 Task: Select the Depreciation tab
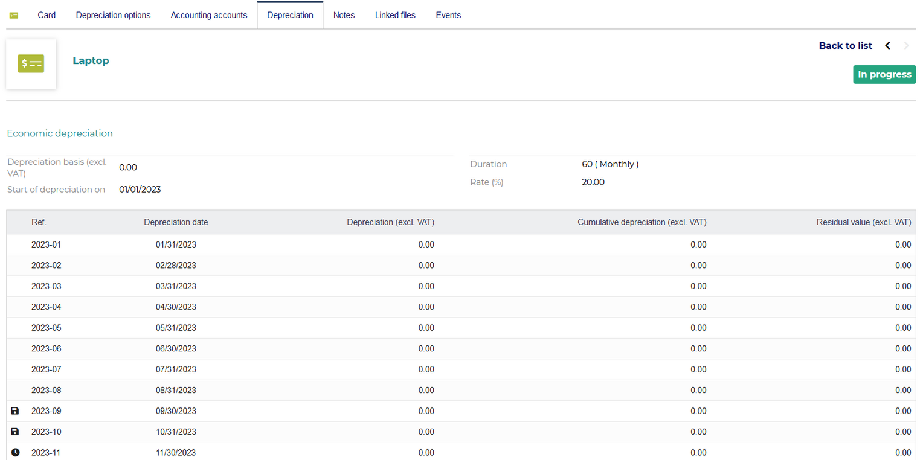290,15
